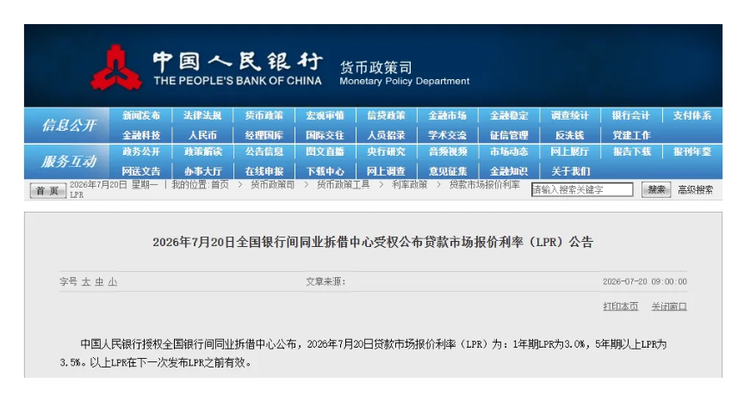Screen dimensions: 744x401
Task: Select 学术交流 menu item
Action: (447, 135)
